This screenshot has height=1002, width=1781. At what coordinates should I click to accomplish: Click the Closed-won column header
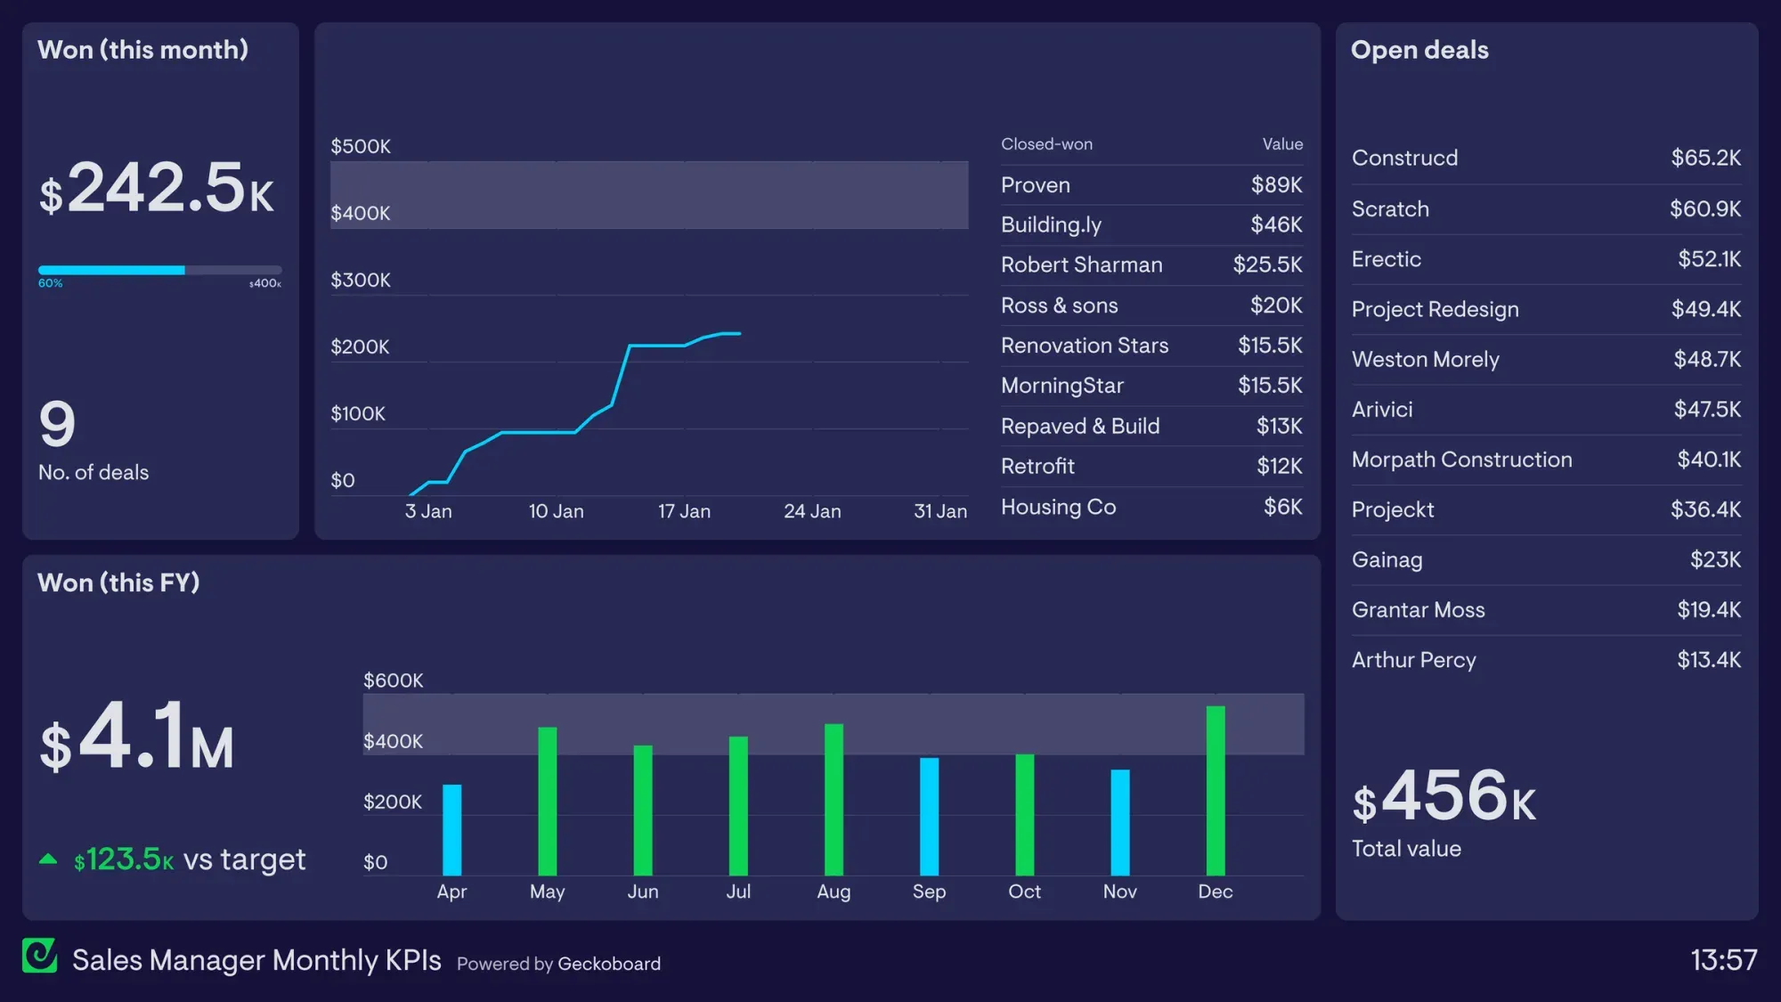[1046, 144]
